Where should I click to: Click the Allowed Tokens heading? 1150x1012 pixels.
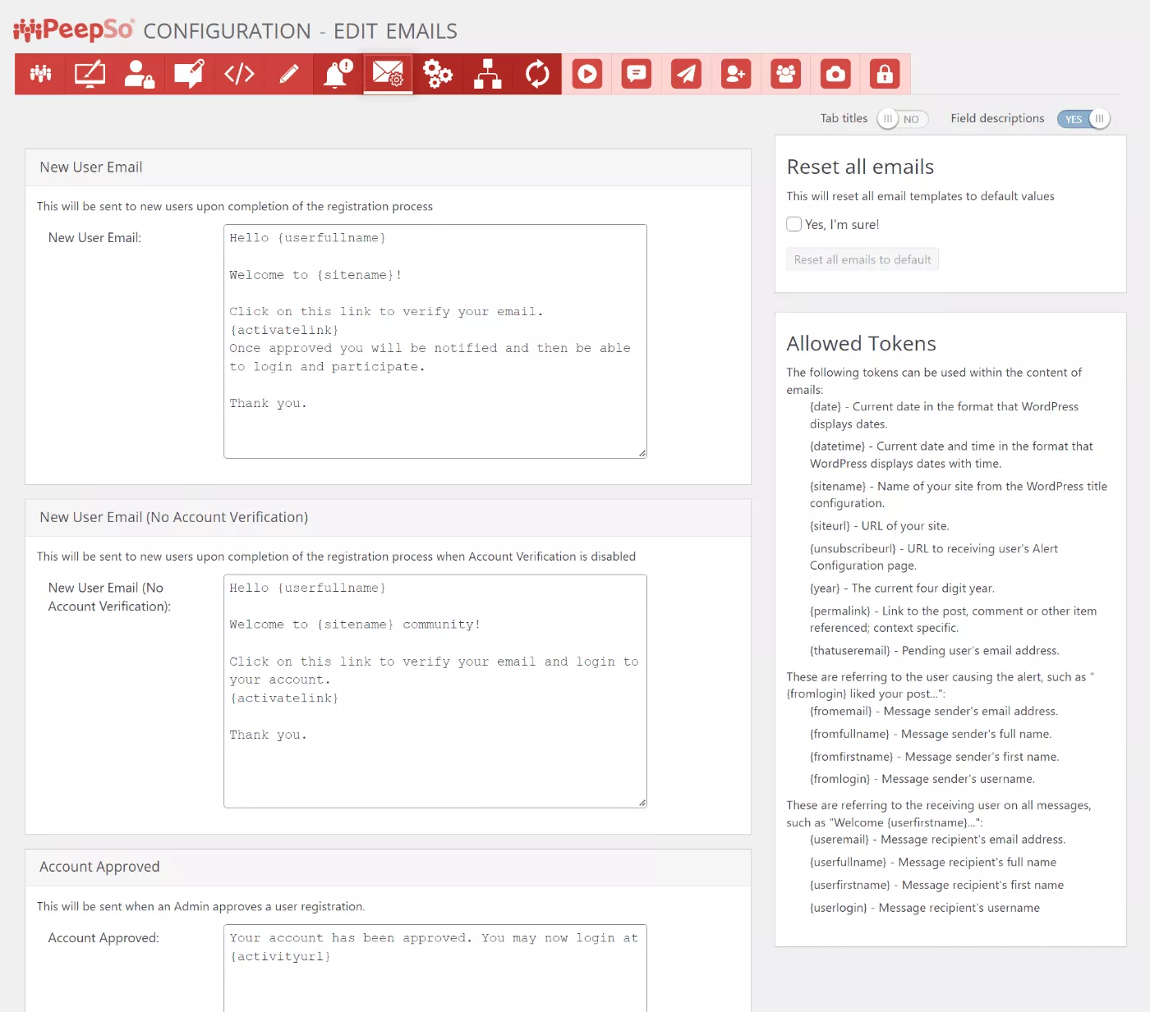861,343
